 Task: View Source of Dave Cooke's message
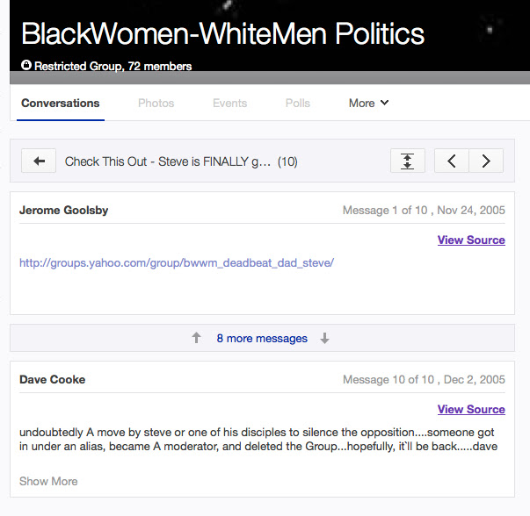click(x=471, y=409)
